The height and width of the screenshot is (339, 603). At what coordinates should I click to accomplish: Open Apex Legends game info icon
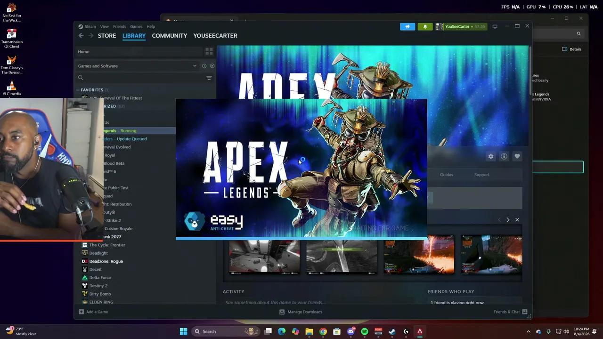[x=504, y=156]
